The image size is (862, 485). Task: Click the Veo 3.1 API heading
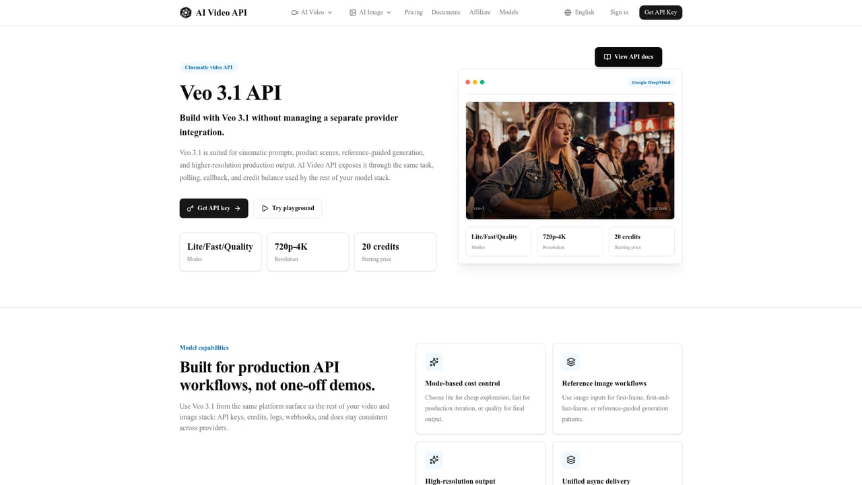pos(230,92)
